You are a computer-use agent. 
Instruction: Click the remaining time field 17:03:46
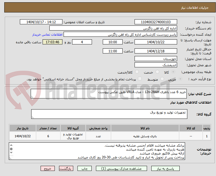(53, 42)
